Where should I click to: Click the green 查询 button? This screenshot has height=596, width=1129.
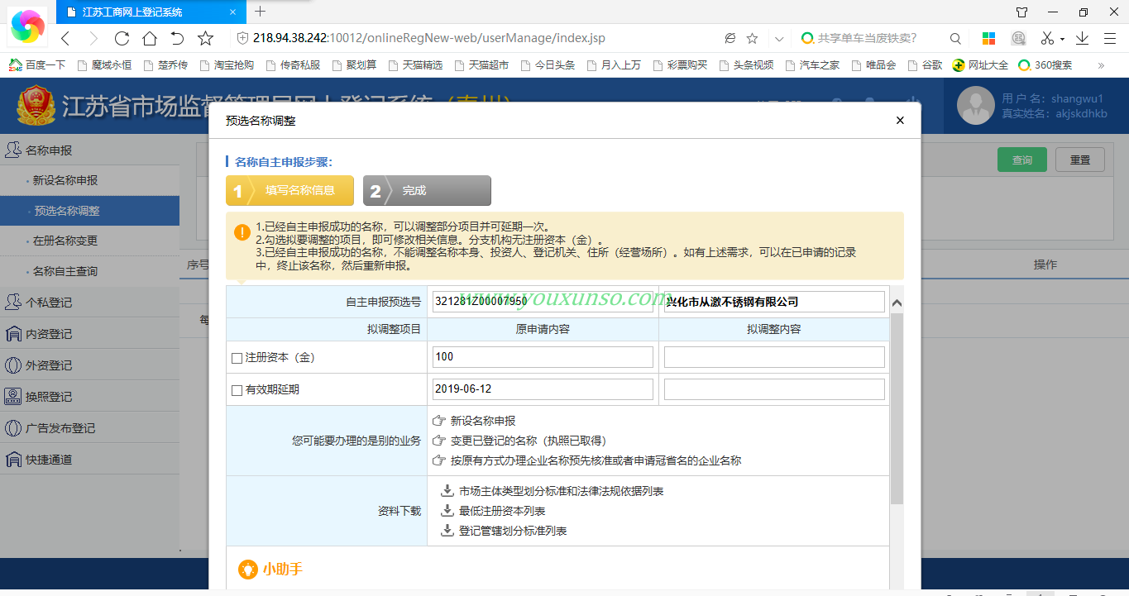pos(1021,160)
